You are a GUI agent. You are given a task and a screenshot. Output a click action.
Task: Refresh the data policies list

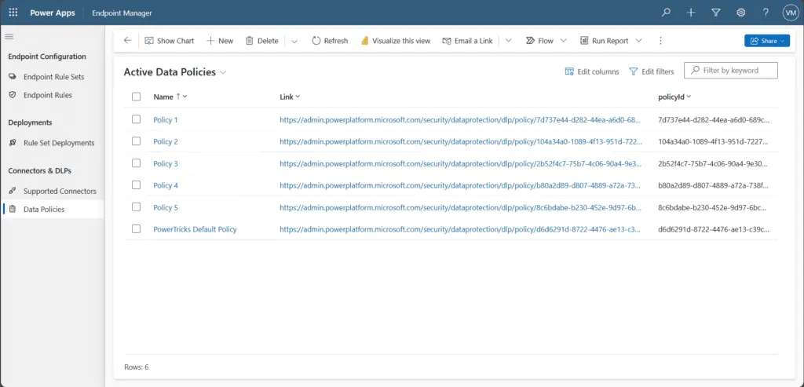(330, 41)
